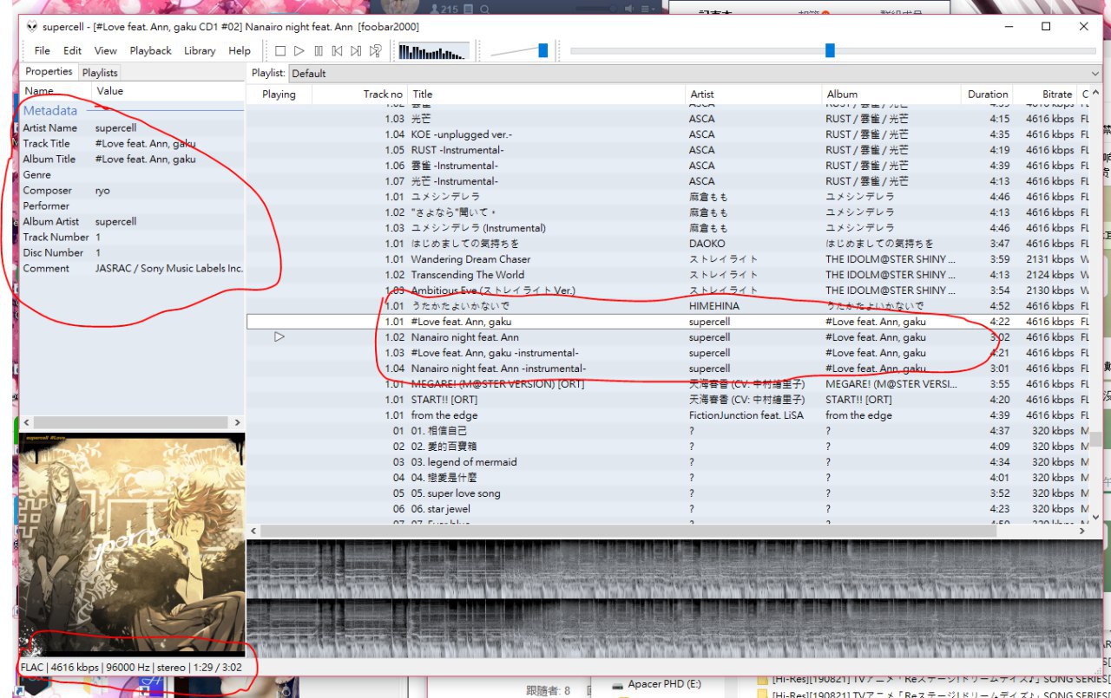Image resolution: width=1111 pixels, height=698 pixels.
Task: Click the spectrum visualization in the toolbar
Action: (433, 51)
